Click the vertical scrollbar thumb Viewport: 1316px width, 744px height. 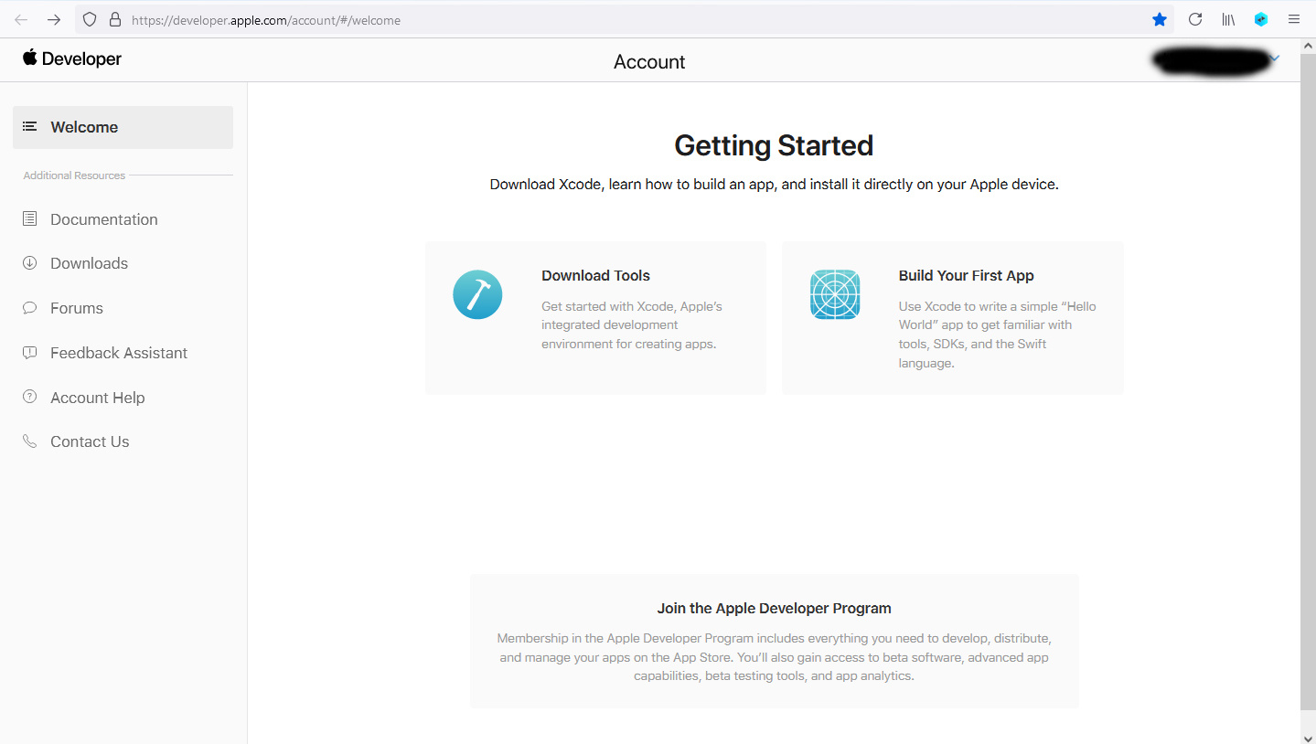(1308, 380)
